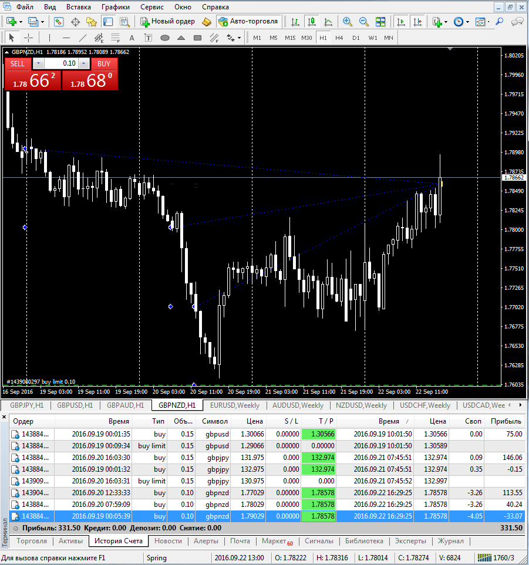Zoom out of the chart

click(363, 22)
